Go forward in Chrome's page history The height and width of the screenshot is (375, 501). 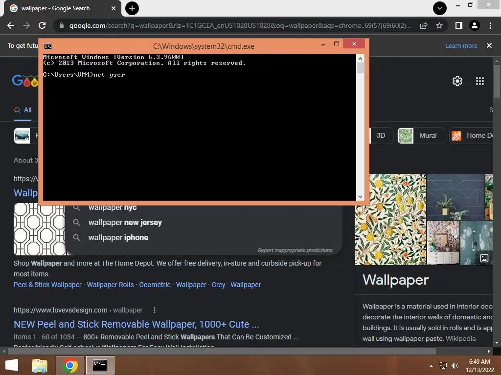point(26,25)
